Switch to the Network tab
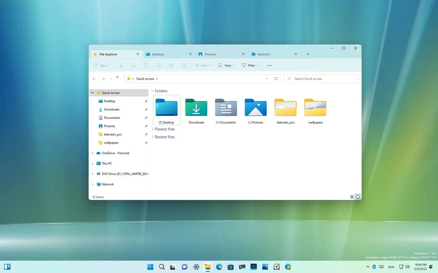438x273 pixels. tap(274, 54)
